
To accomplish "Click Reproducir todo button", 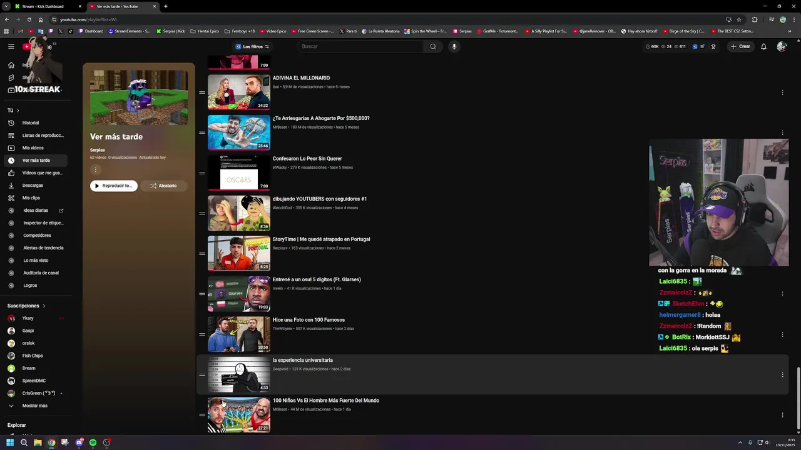I will [x=113, y=186].
